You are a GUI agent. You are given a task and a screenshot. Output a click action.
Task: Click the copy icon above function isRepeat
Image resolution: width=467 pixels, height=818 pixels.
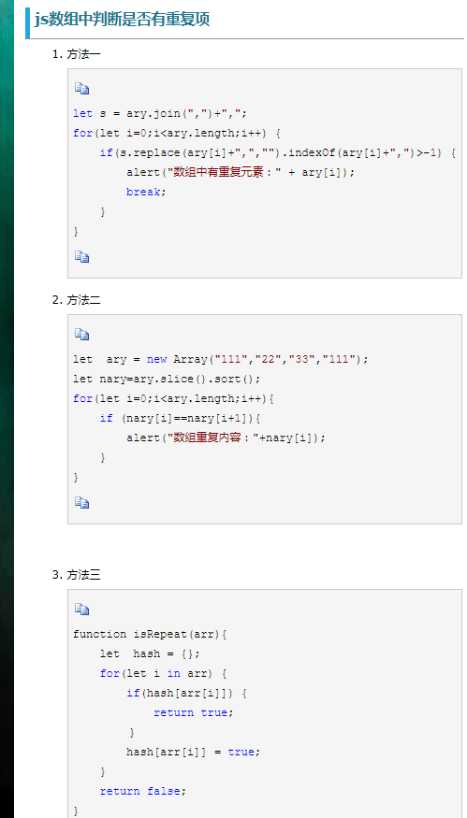tap(81, 609)
